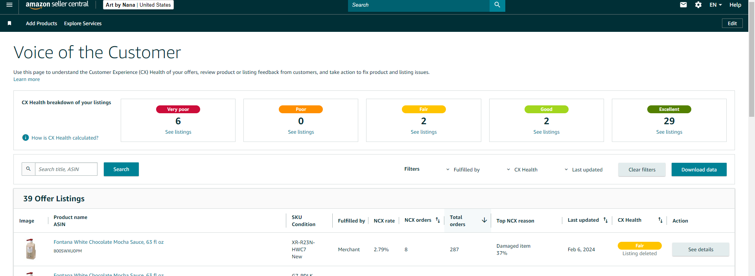This screenshot has height=276, width=755.
Task: Expand the Fulfilled by filter
Action: 463,169
